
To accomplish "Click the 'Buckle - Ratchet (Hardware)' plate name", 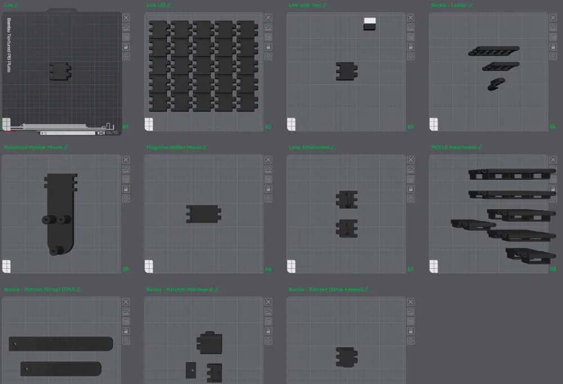I will click(x=180, y=290).
